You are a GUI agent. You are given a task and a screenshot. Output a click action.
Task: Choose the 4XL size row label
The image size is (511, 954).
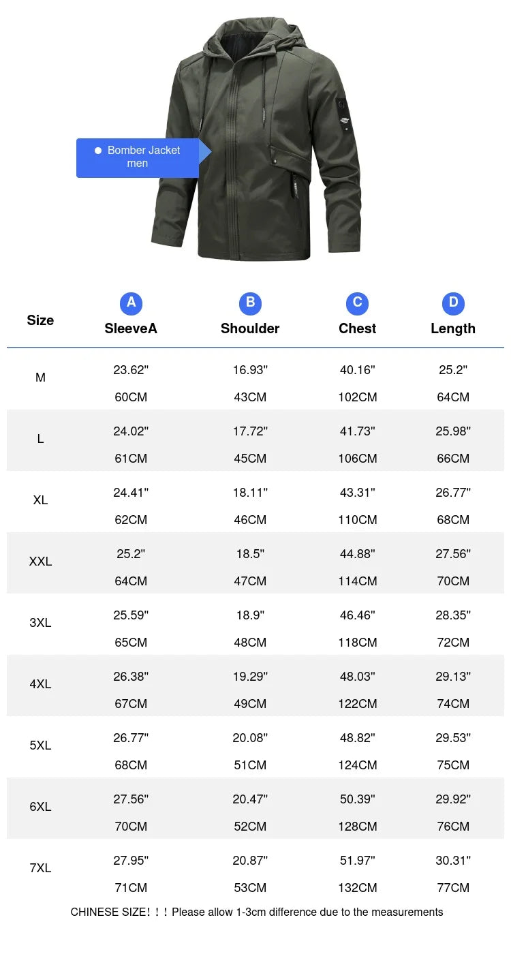(x=40, y=684)
